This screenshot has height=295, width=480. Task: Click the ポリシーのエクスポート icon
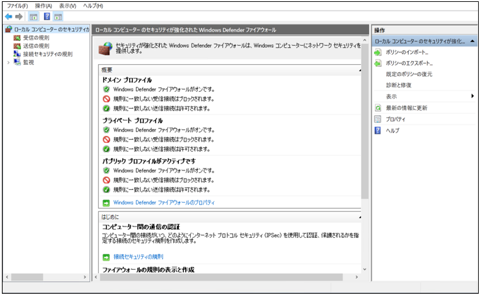378,64
